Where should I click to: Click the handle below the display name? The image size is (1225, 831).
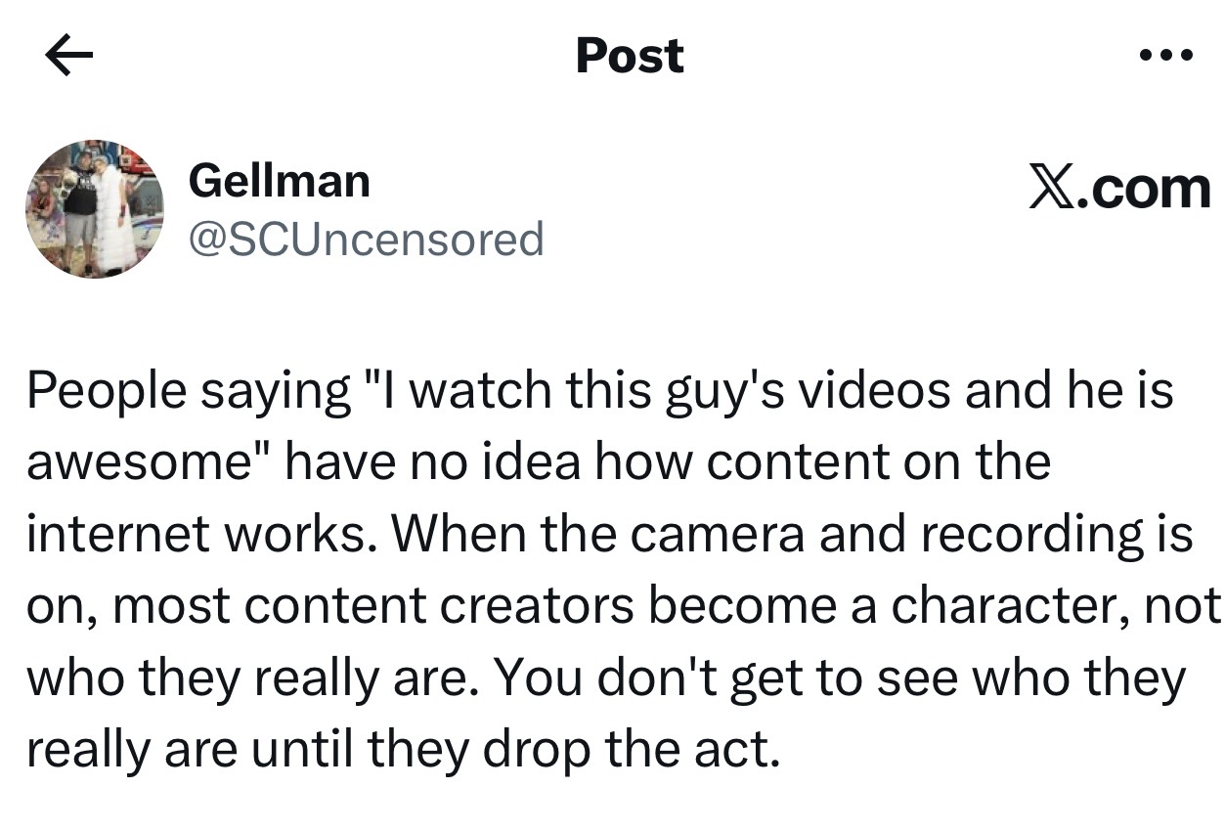click(365, 238)
